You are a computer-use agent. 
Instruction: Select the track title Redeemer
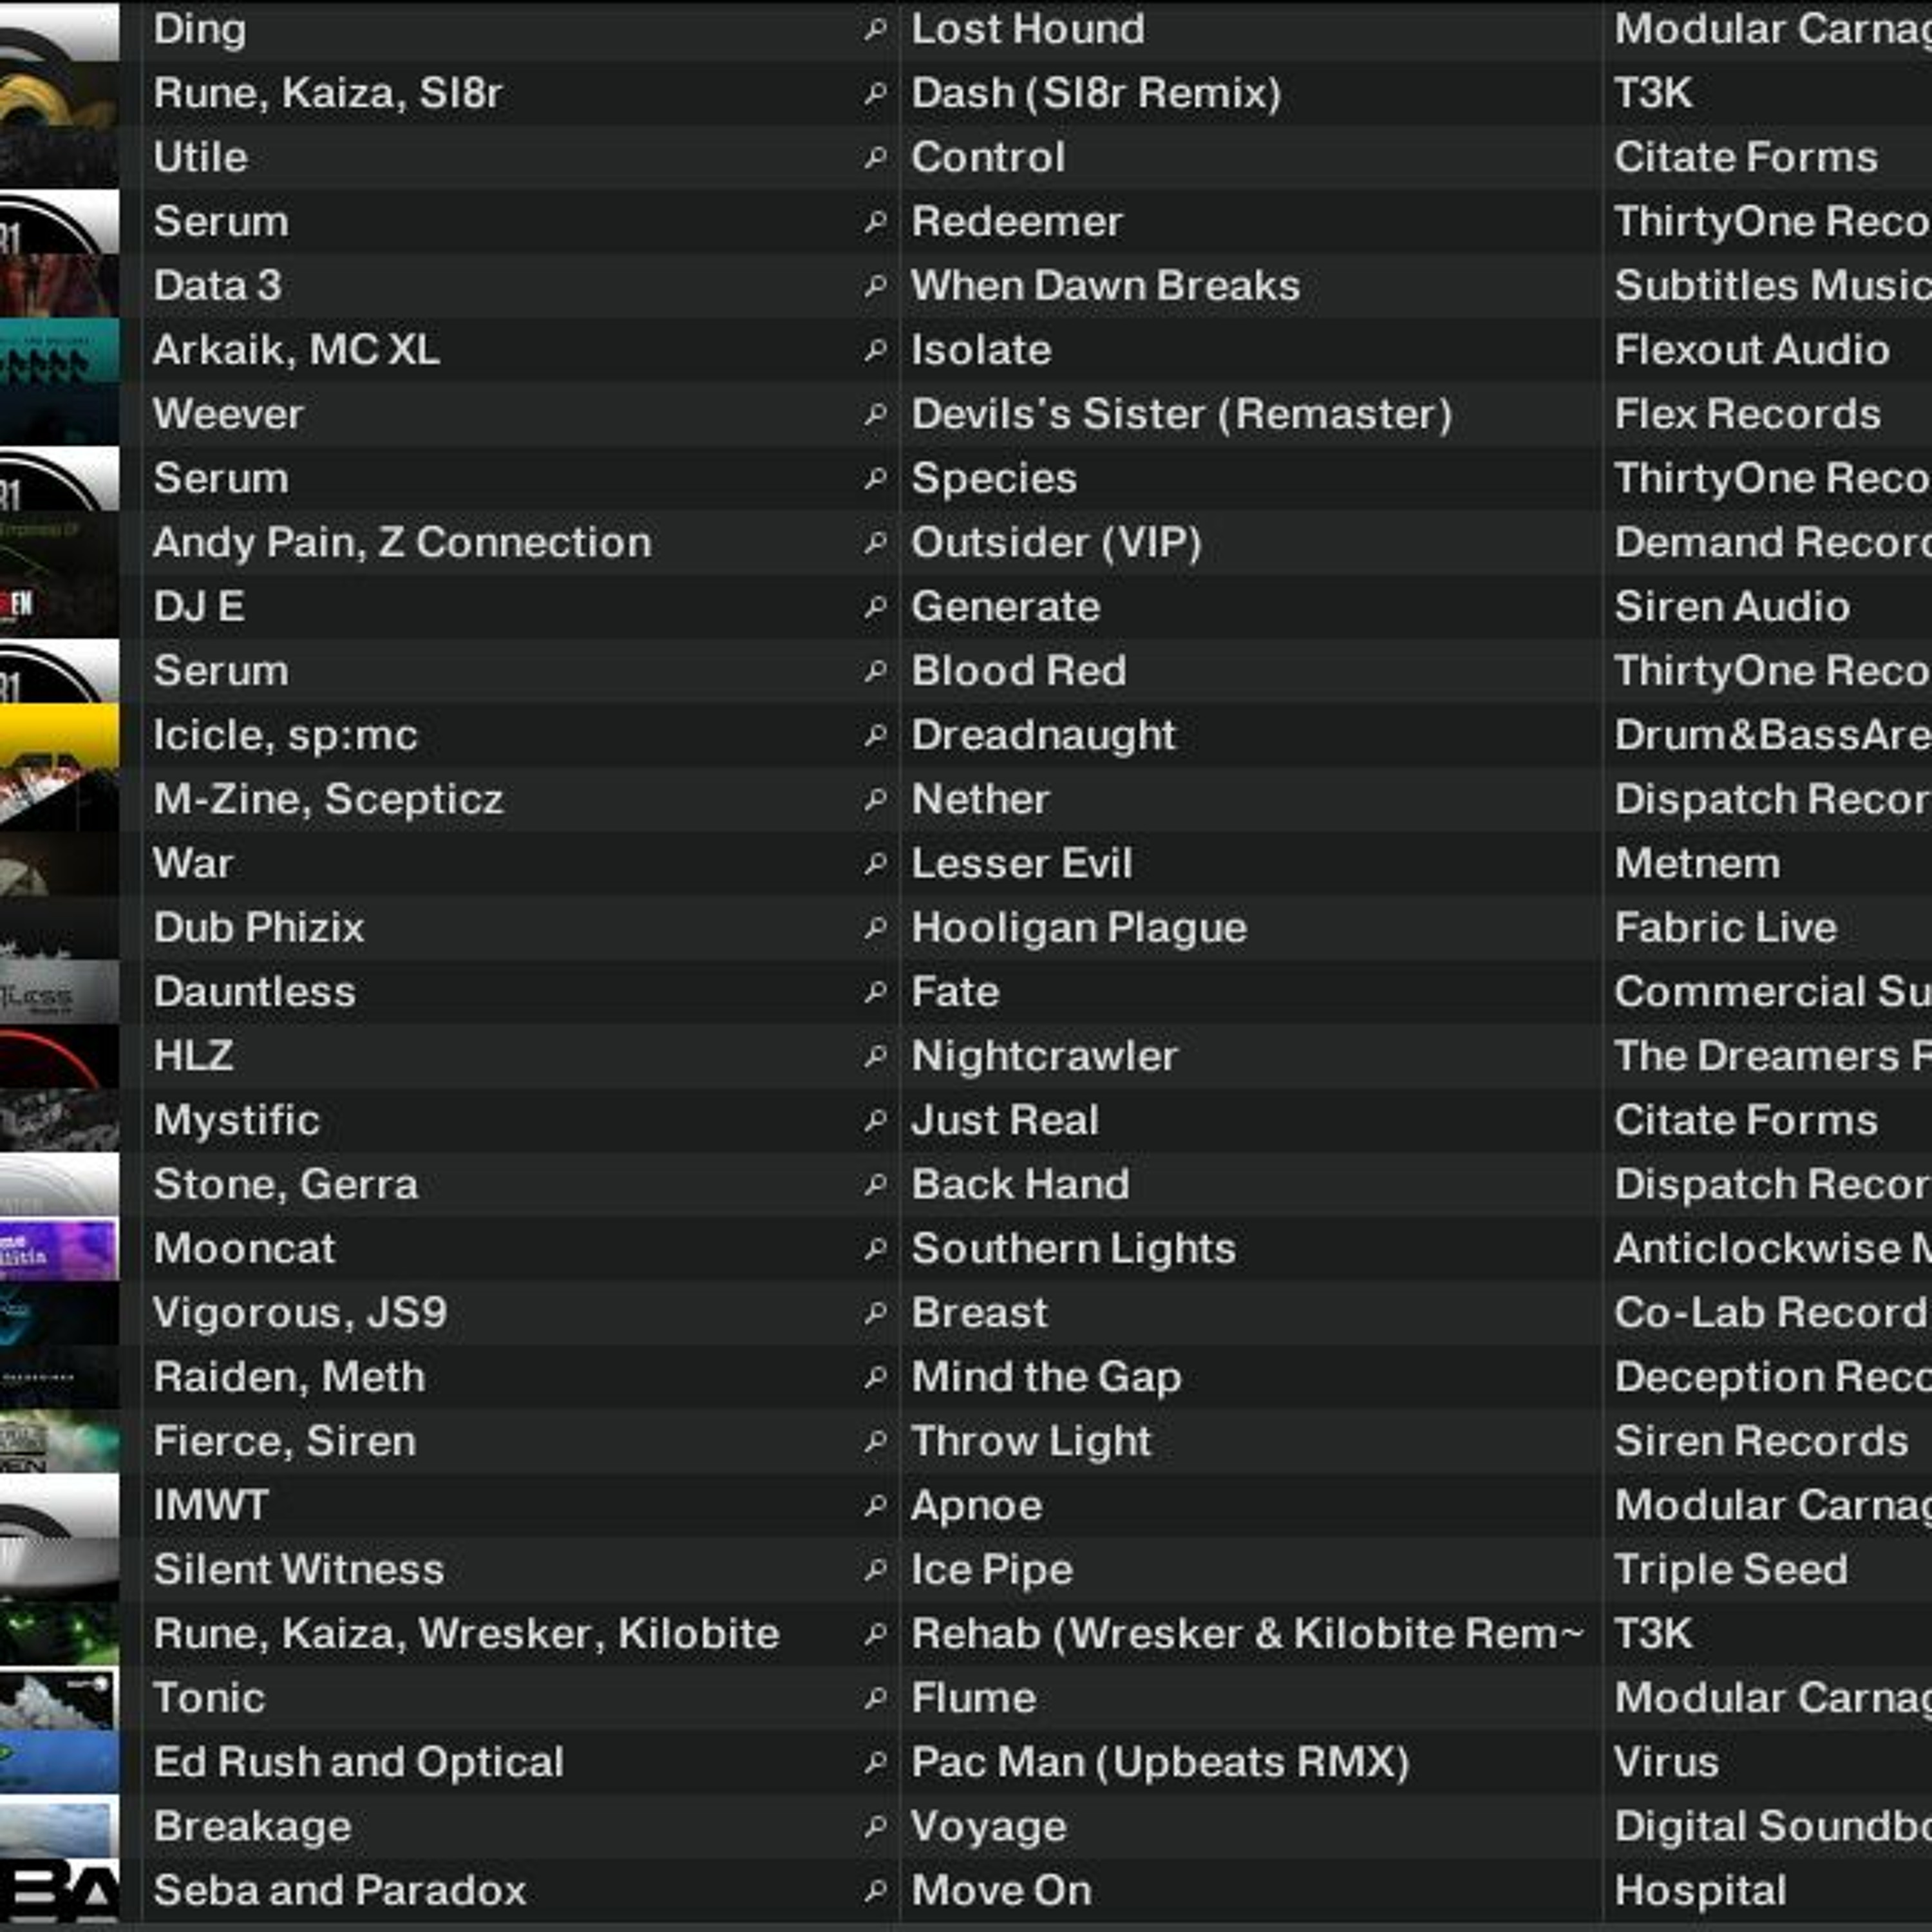[x=1016, y=222]
